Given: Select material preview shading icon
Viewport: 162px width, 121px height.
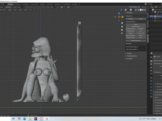Looking at the screenshot, I should [143, 10].
